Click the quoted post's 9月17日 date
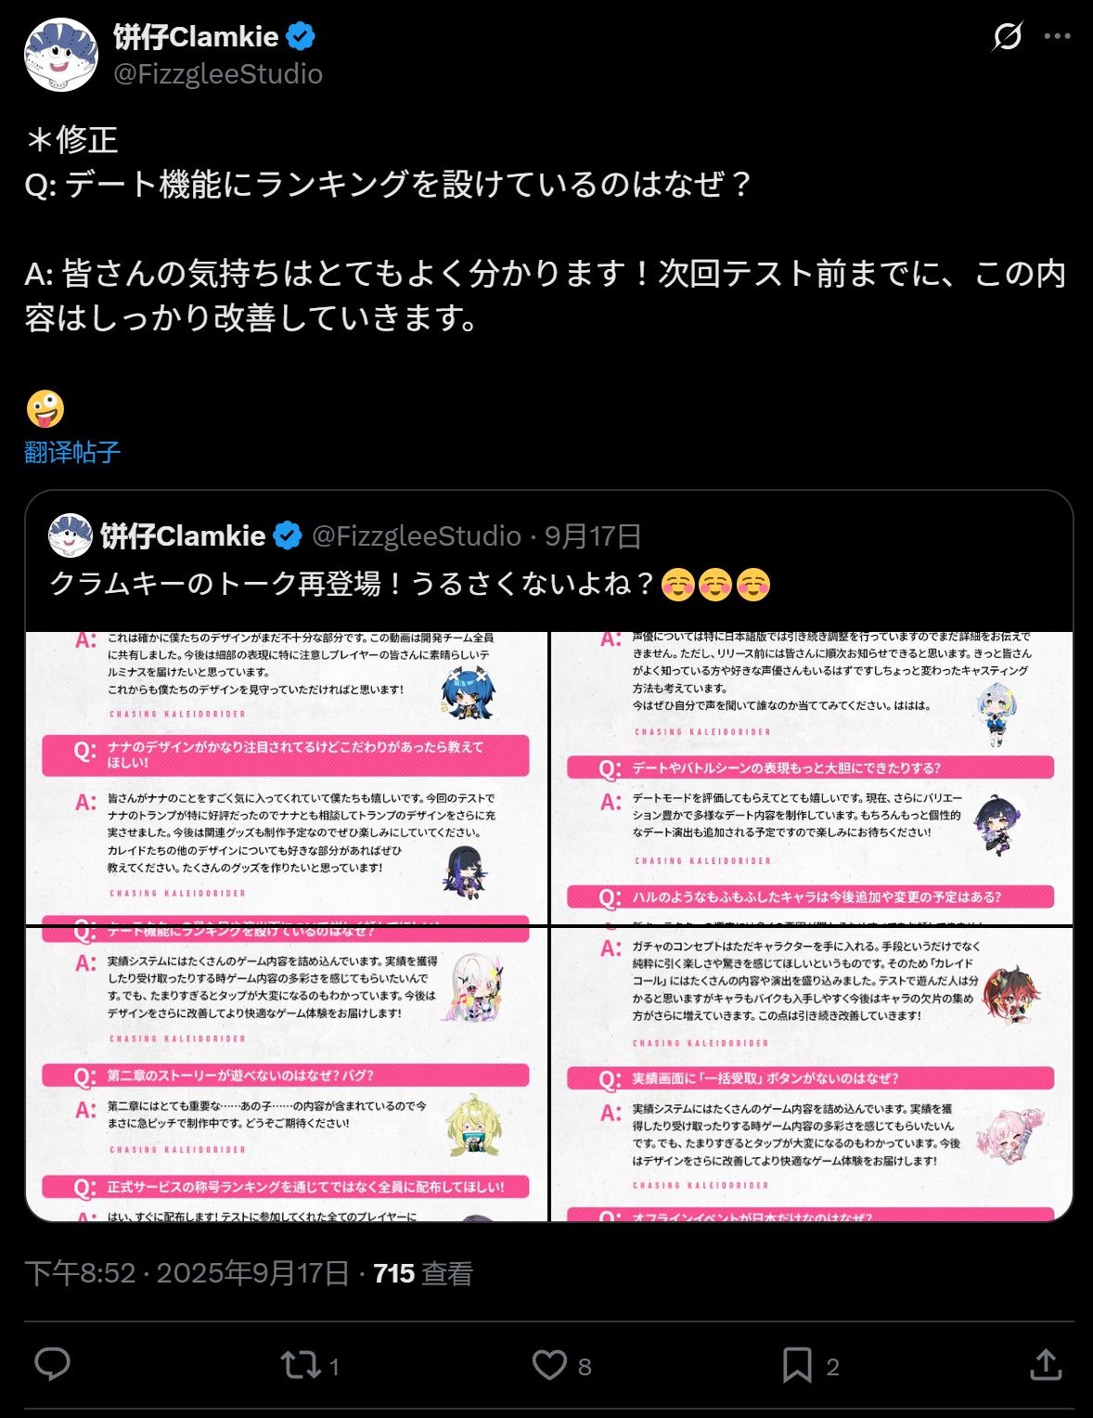 (x=593, y=535)
